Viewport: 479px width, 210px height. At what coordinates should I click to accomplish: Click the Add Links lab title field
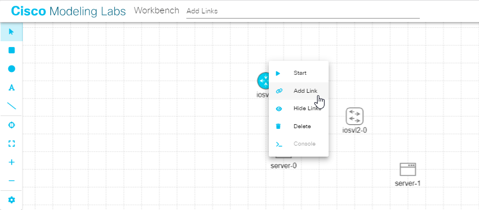302,11
